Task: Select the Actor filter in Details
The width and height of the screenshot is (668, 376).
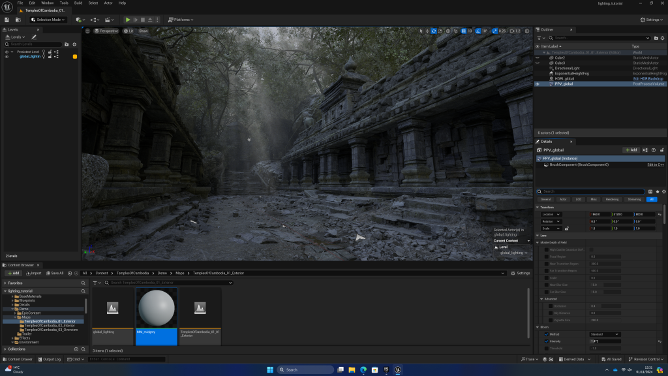Action: 563,200
